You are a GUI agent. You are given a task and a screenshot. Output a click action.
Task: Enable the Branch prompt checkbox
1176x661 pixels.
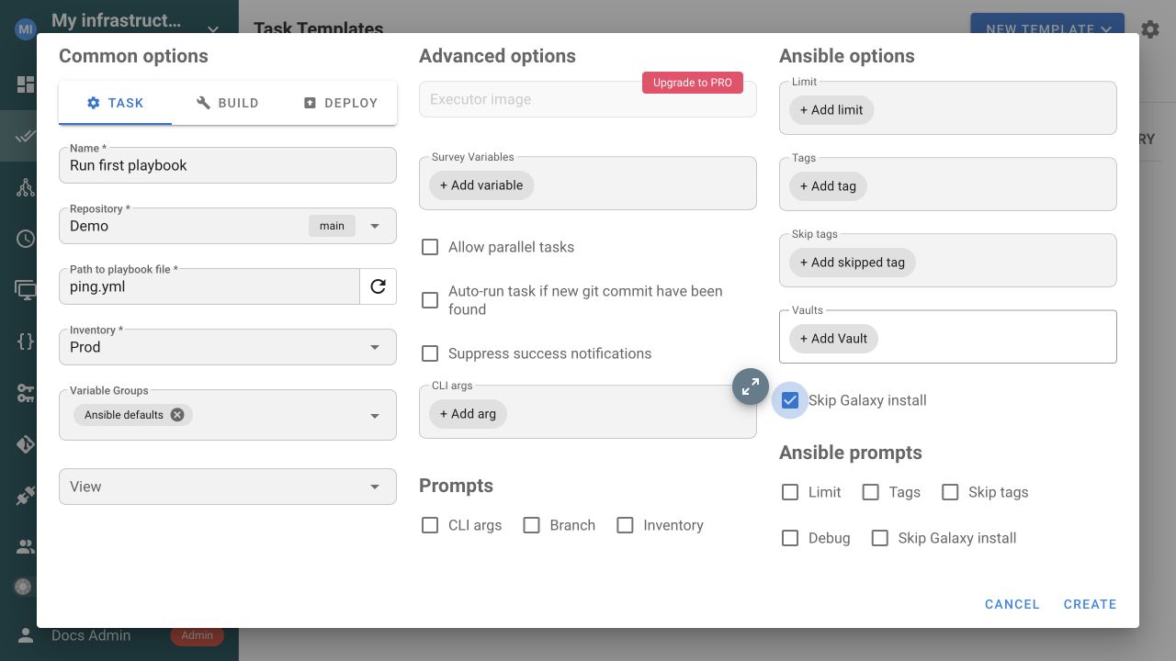[532, 525]
